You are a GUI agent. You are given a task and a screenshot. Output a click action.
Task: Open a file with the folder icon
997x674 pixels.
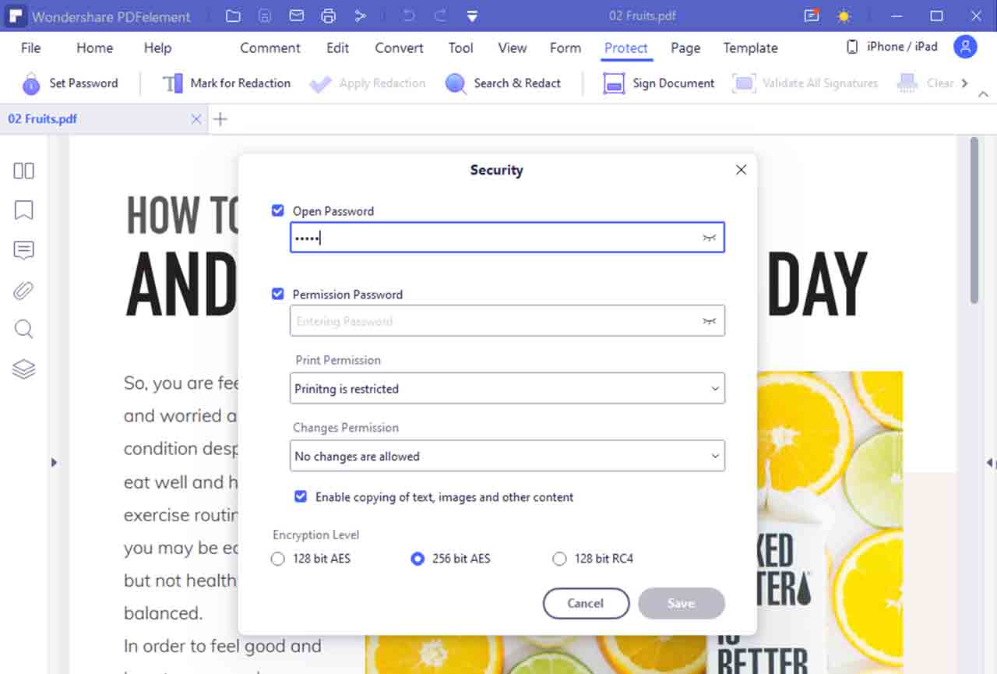coord(233,16)
